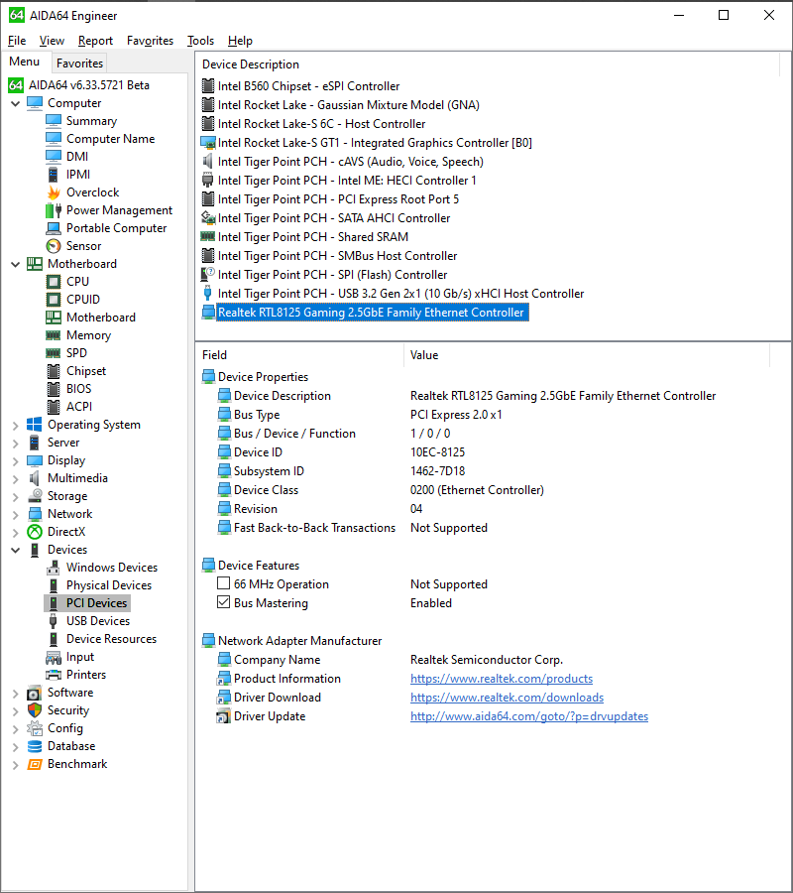The height and width of the screenshot is (893, 793).
Task: Click the USB 3.2 xHCI controller icon
Action: coord(208,294)
